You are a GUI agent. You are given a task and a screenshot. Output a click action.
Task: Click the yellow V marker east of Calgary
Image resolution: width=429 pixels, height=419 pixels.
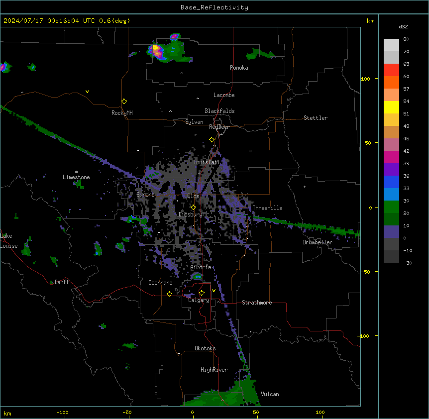(x=214, y=291)
